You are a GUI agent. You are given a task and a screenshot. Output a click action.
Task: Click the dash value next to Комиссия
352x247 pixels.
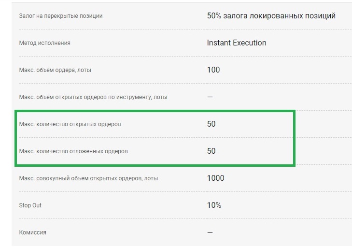click(x=210, y=232)
